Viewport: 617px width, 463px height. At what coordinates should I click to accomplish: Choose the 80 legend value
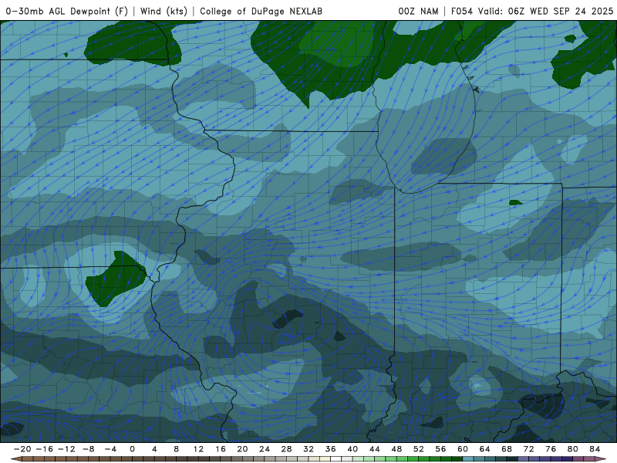point(573,449)
